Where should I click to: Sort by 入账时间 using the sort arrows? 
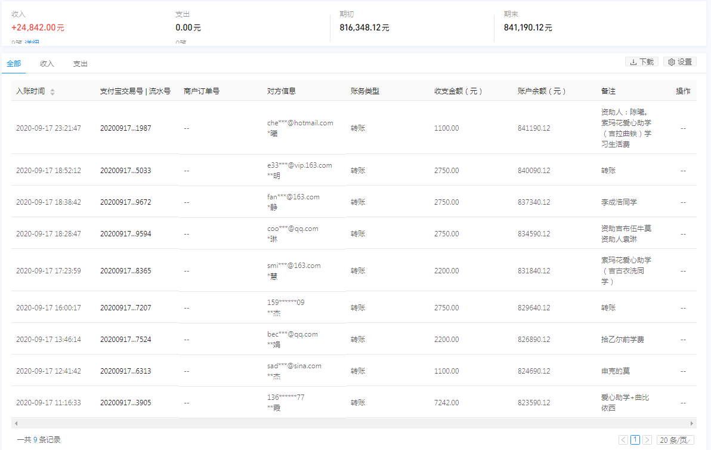[x=52, y=92]
